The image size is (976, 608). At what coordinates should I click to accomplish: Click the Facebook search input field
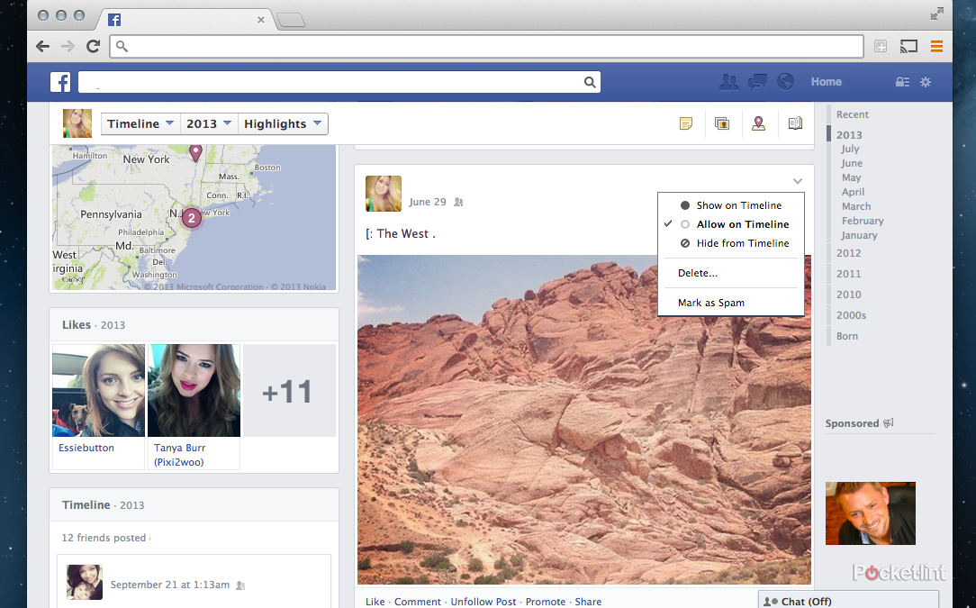point(339,82)
